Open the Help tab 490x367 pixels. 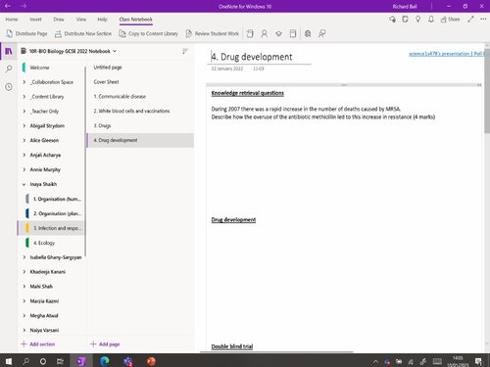pos(102,20)
